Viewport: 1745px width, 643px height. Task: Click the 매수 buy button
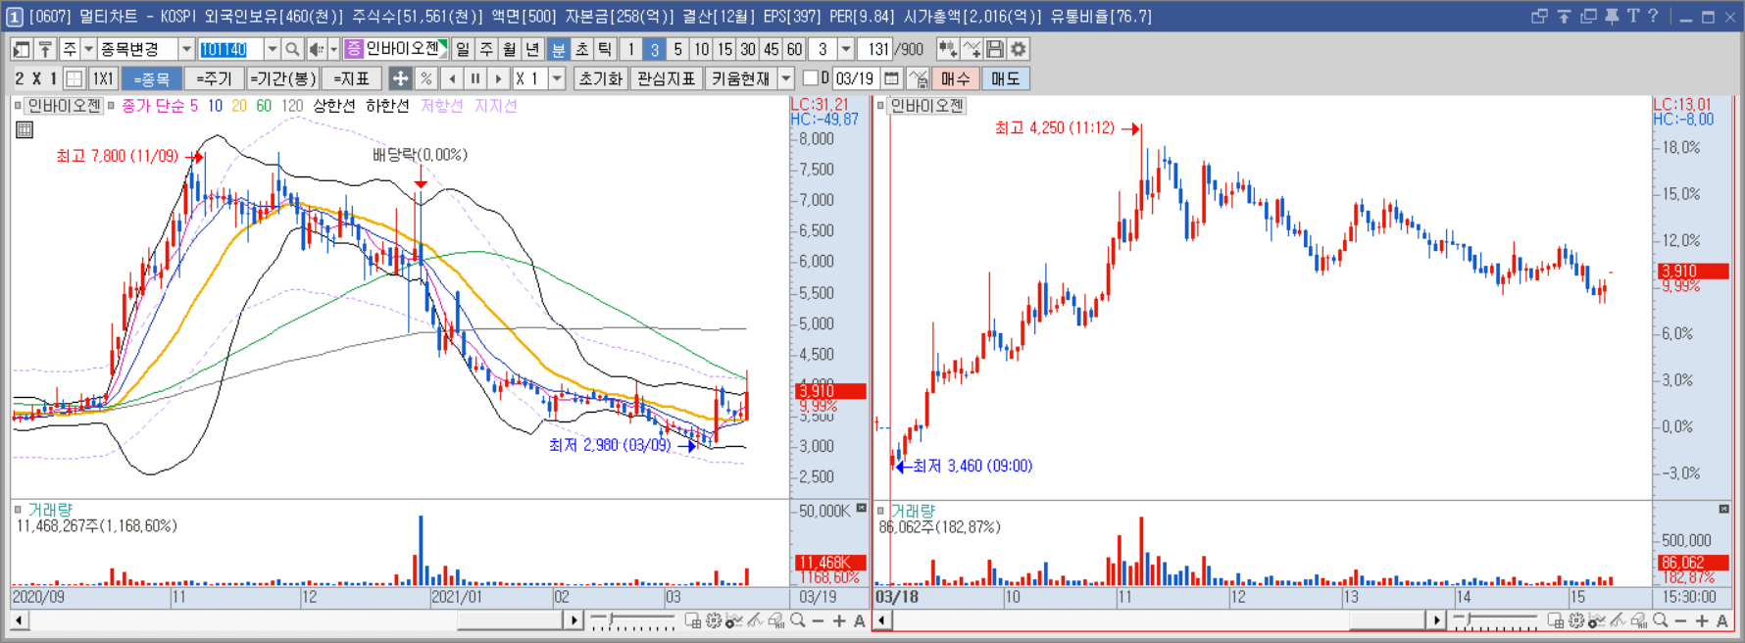click(x=955, y=78)
